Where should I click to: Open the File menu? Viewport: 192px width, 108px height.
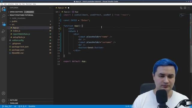pyautogui.click(x=2, y=4)
